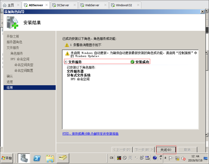Click the 关闭(O) button
The width and height of the screenshot is (209, 164).
(166, 150)
